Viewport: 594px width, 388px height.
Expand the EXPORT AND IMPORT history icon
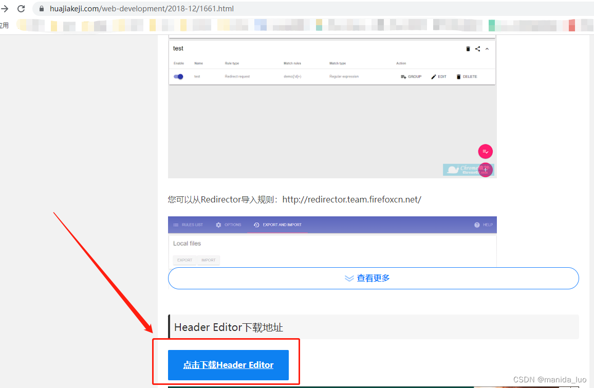click(255, 225)
